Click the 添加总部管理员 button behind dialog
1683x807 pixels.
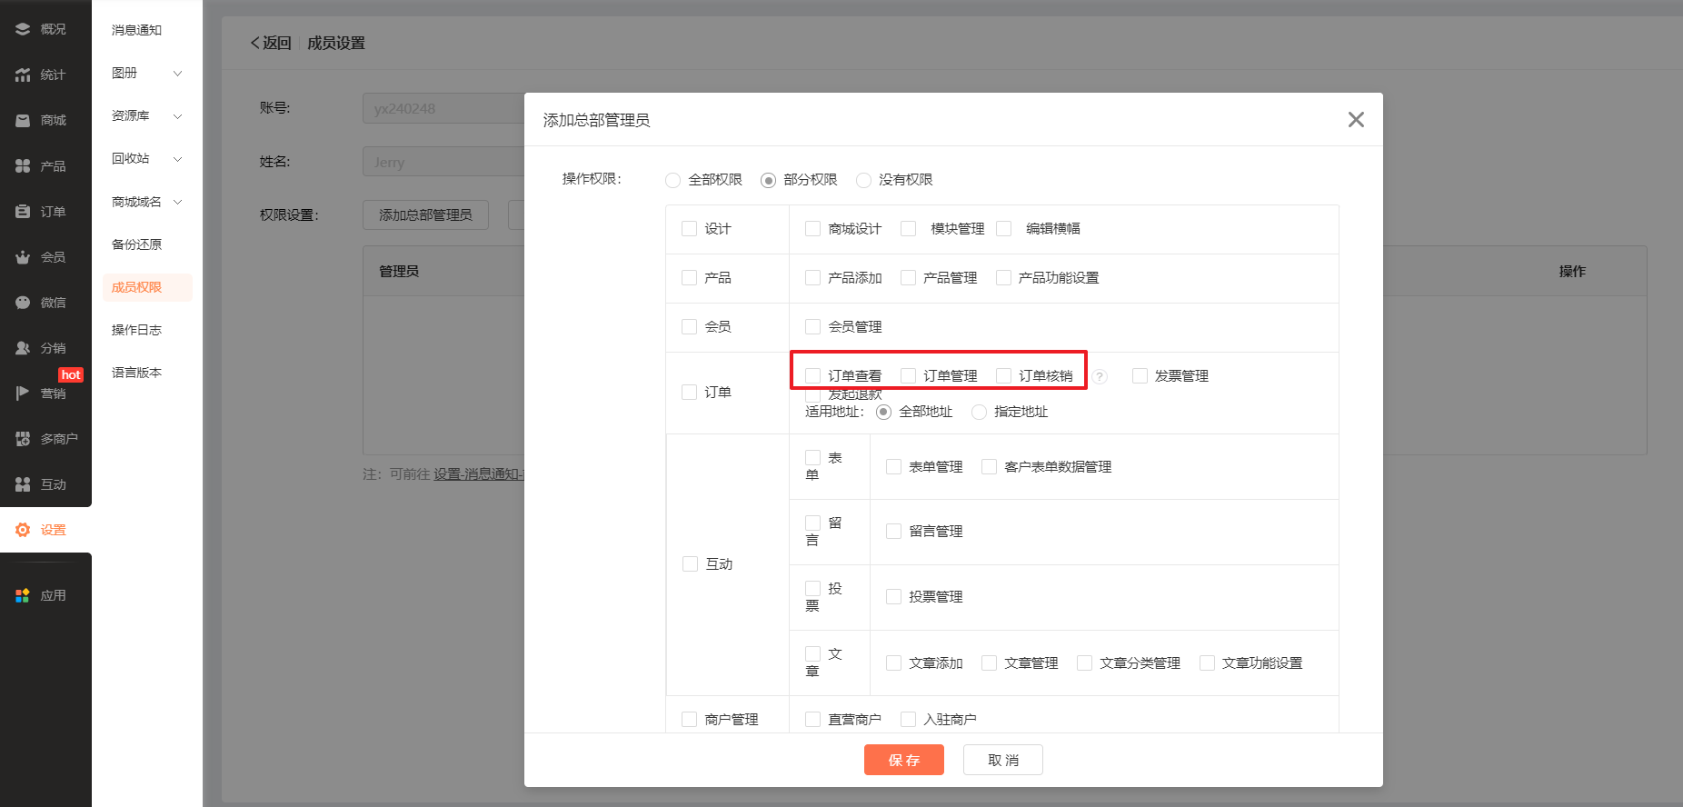coord(425,215)
